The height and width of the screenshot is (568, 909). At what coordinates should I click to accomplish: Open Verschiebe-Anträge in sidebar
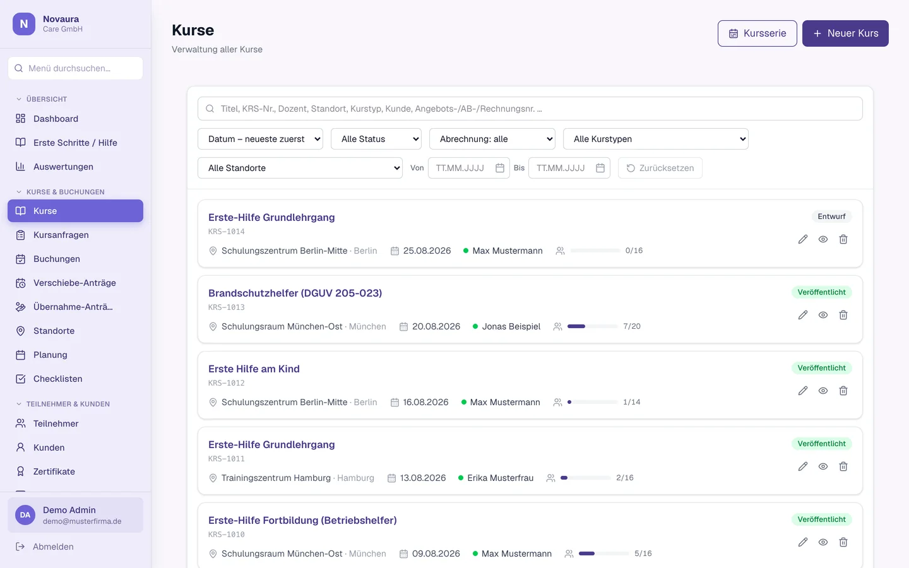pyautogui.click(x=75, y=283)
